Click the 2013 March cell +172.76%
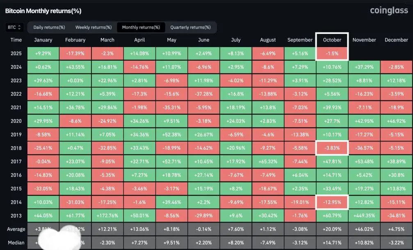This screenshot has width=413, height=250. [x=107, y=216]
